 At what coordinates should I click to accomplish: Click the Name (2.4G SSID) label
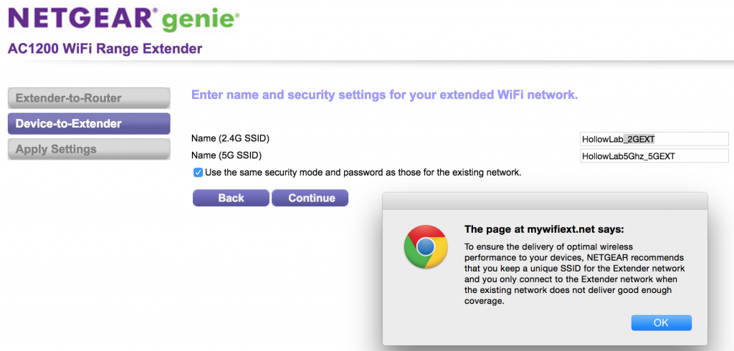tap(230, 138)
